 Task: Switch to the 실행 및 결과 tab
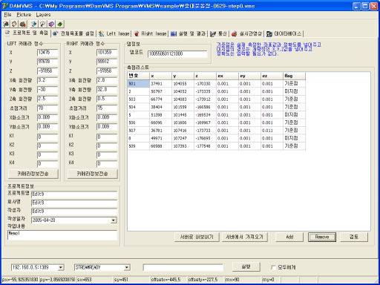coord(188,33)
